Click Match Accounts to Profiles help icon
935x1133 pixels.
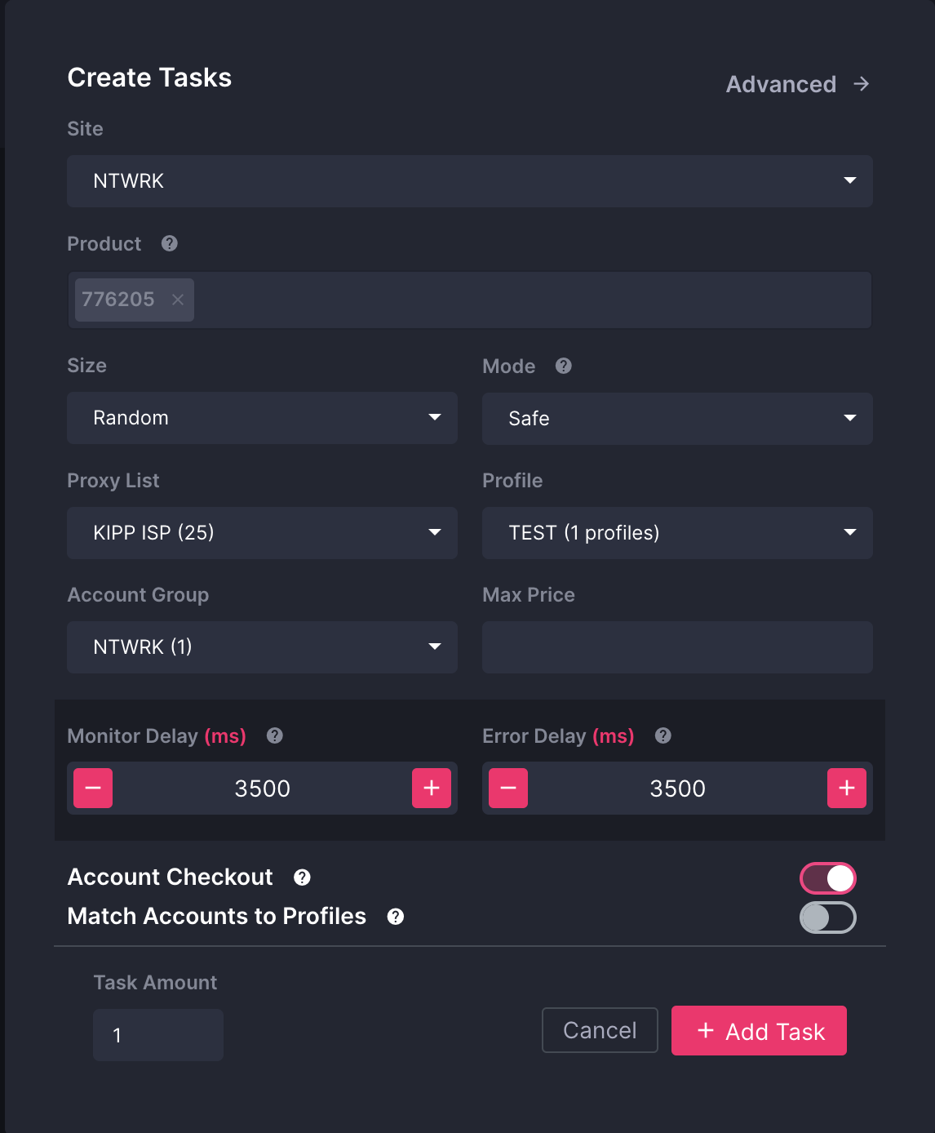pos(396,917)
